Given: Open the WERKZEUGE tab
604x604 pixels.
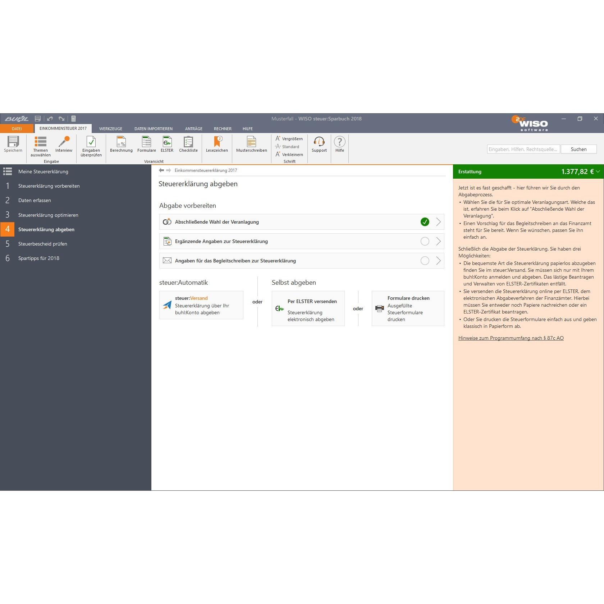Looking at the screenshot, I should point(111,128).
